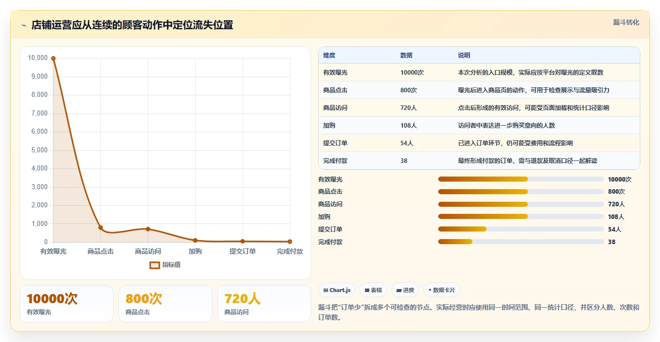
Task: Select the 提交订单 data point on the line
Action: 243,241
